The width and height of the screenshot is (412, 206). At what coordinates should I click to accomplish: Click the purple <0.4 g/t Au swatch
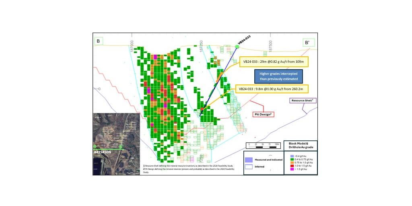click(292, 157)
